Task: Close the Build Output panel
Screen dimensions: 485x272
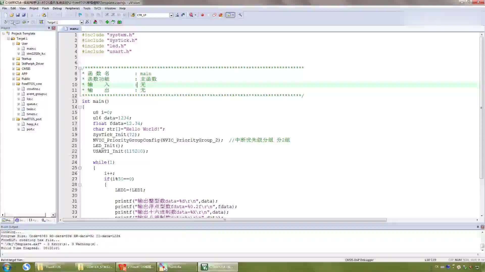Action: coord(482,227)
